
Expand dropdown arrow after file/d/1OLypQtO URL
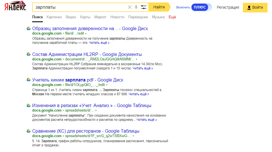click(x=107, y=85)
